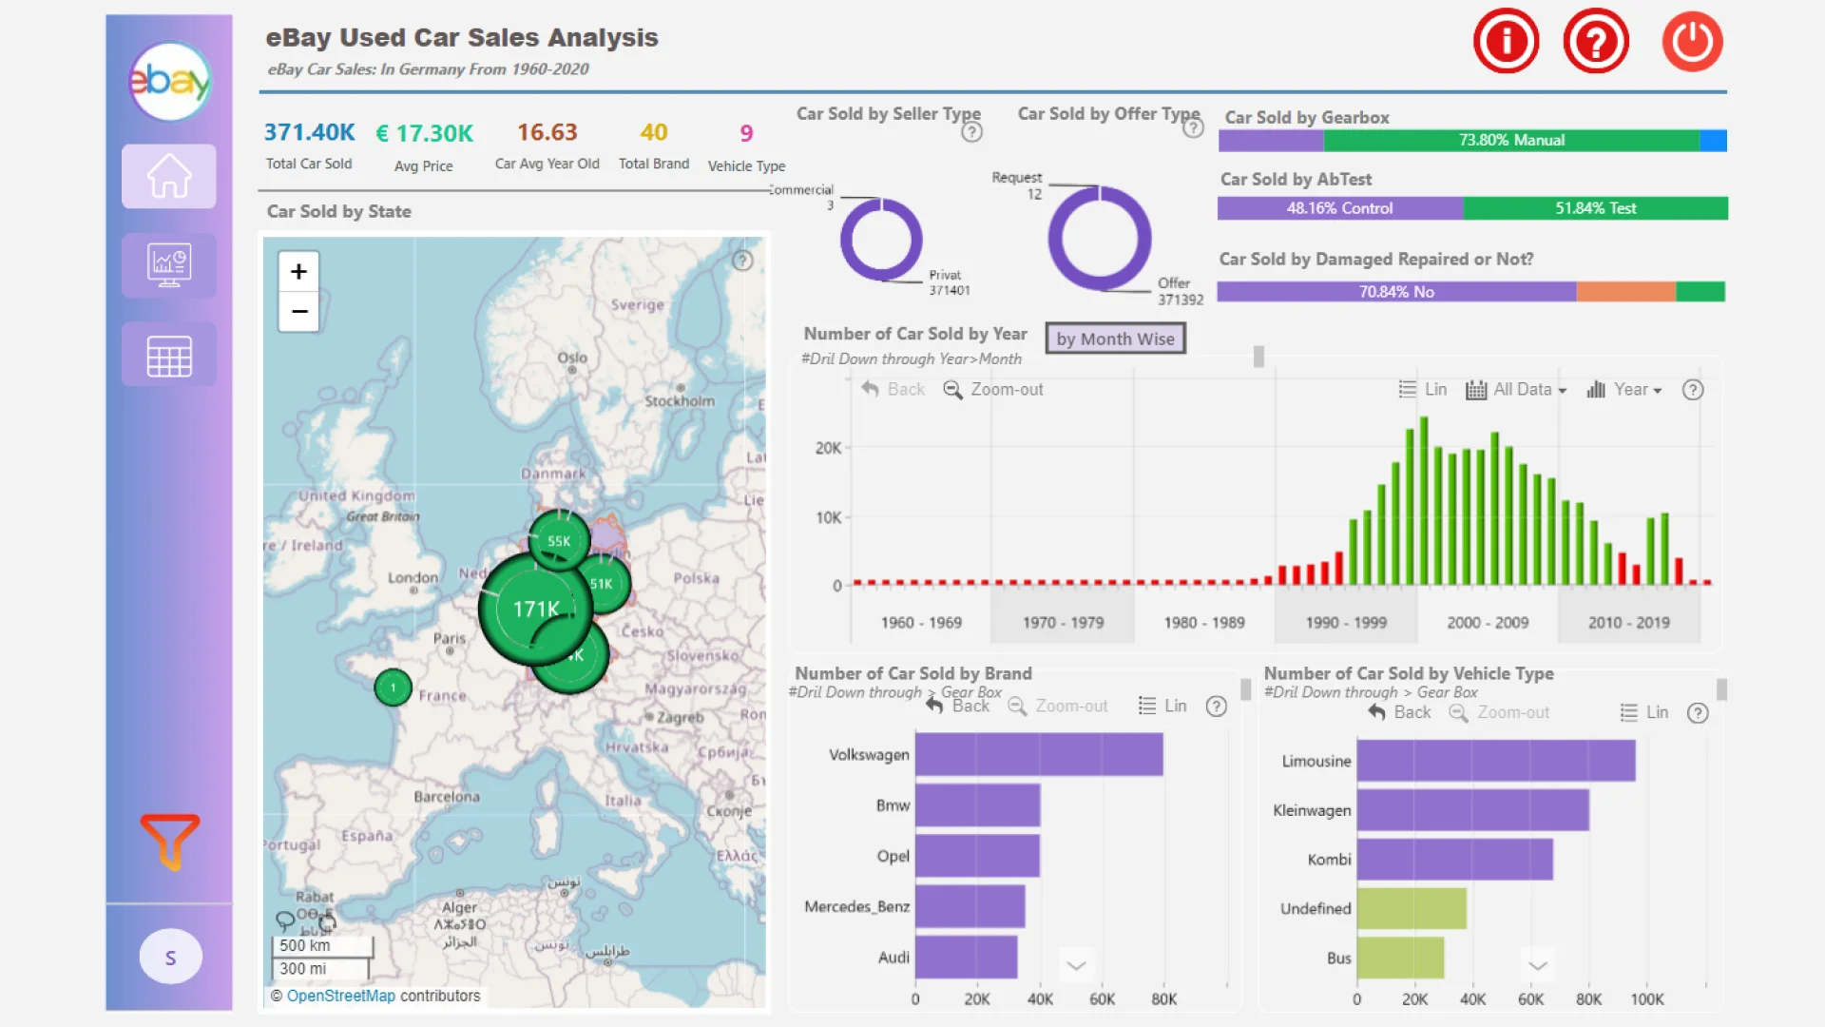The height and width of the screenshot is (1027, 1825).
Task: Select the Kombi bar
Action: click(1455, 860)
